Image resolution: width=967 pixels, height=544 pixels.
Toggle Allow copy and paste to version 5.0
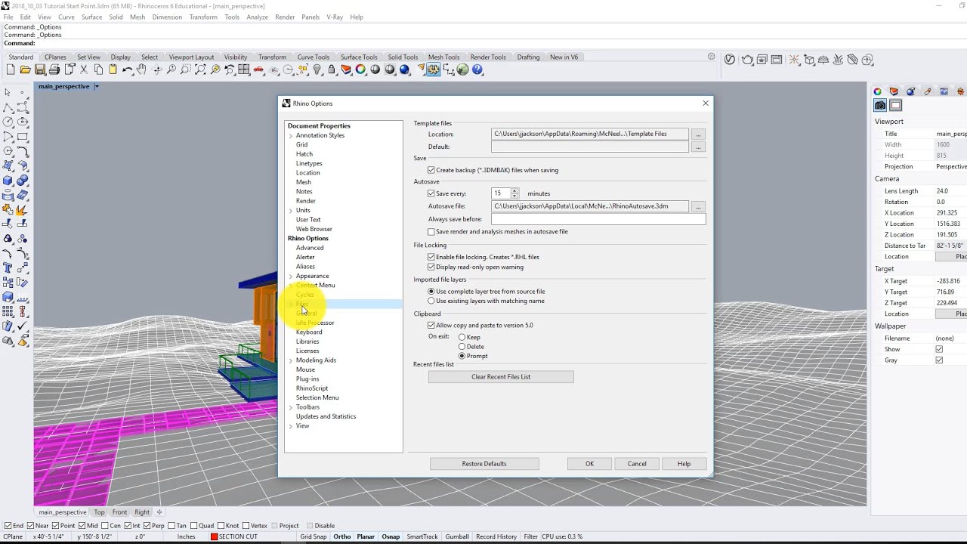(x=431, y=325)
